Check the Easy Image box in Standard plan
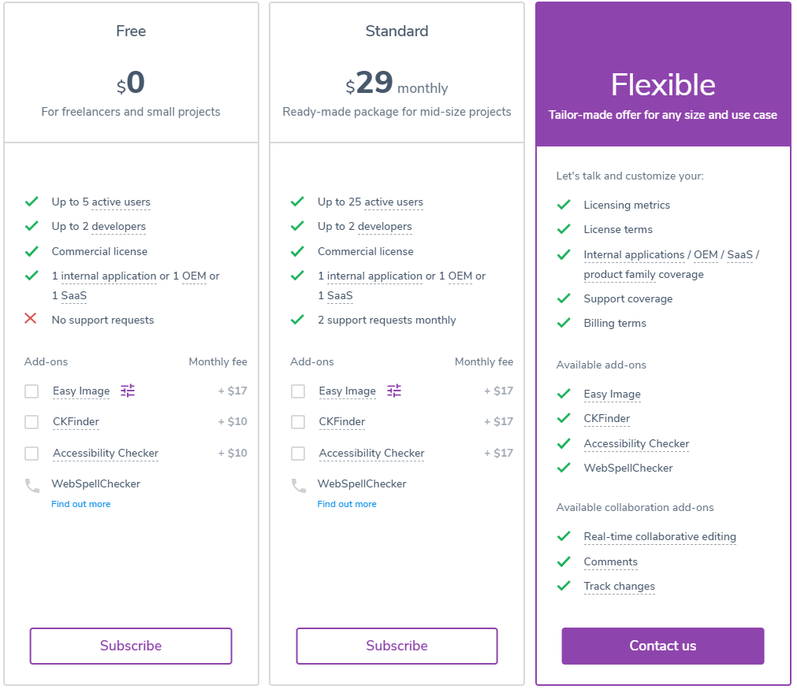This screenshot has height=689, width=797. coord(298,391)
